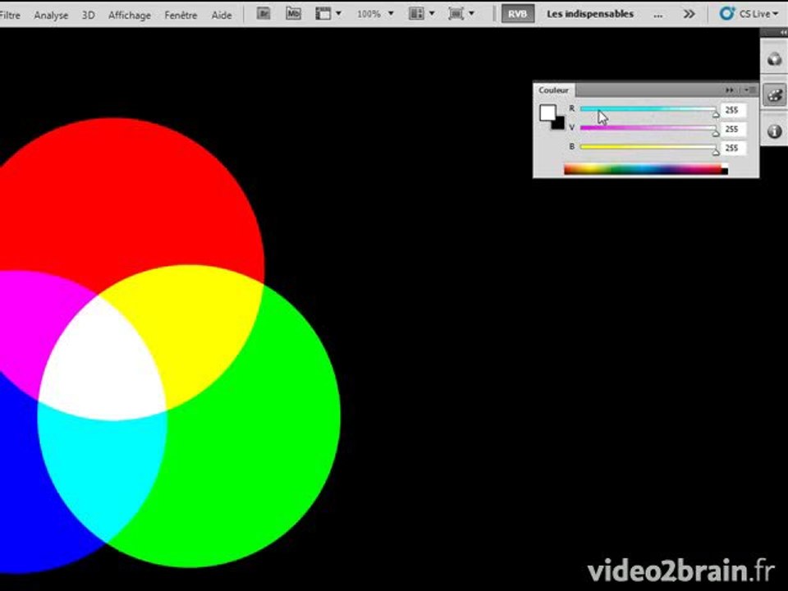Open the screen mode icon menu

(x=456, y=14)
